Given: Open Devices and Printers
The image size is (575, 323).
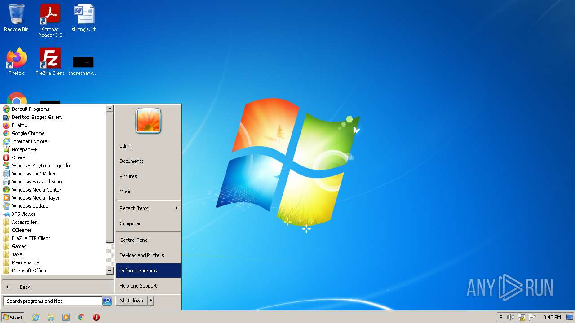Looking at the screenshot, I should point(148,255).
